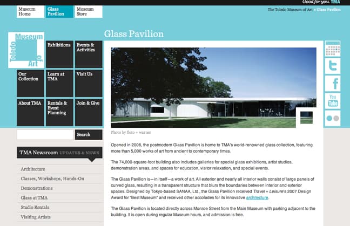Open the Museum Store tab
The height and width of the screenshot is (226, 350).
pos(89,11)
